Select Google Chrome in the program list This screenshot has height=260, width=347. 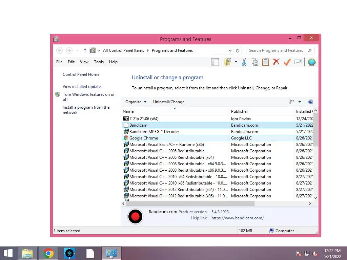point(217,138)
